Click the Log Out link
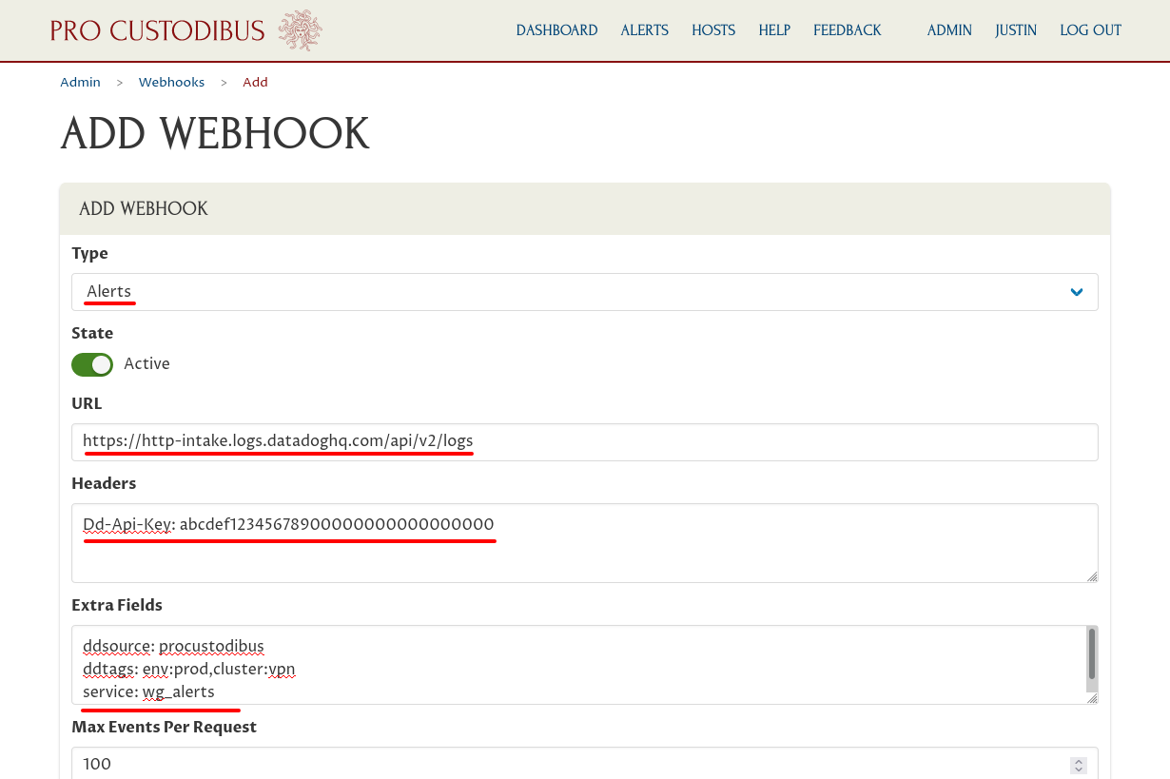The image size is (1170, 779). tap(1090, 30)
